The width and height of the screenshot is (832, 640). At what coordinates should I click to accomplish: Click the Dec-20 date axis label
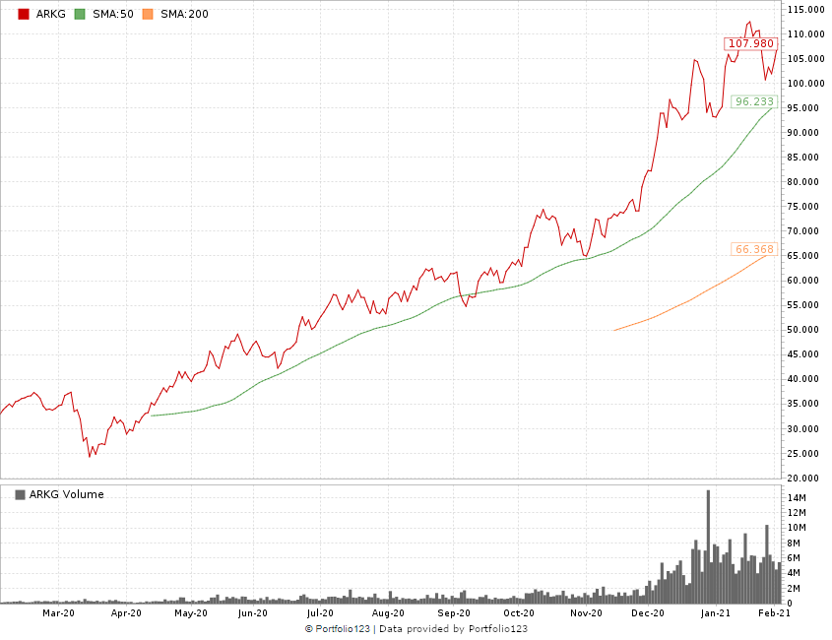648,613
